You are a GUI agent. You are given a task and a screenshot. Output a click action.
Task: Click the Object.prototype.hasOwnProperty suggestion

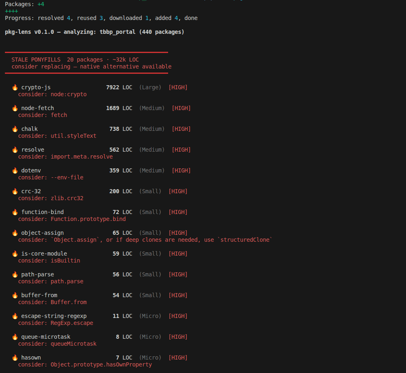point(85,364)
